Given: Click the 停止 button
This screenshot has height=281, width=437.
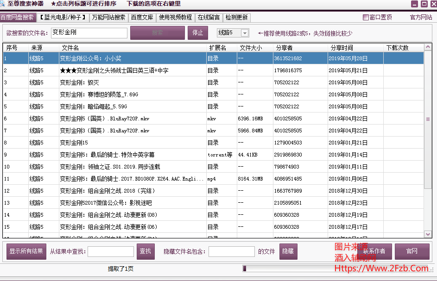Looking at the screenshot, I should click(x=197, y=33).
